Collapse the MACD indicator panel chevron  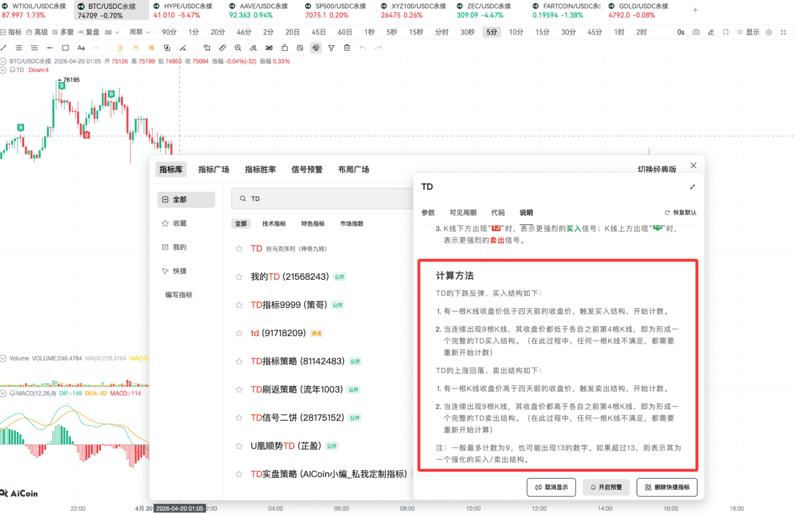pos(3,393)
